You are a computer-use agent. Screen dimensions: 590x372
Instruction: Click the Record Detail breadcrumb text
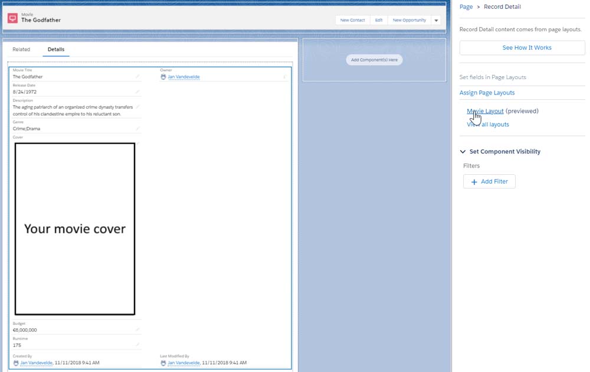(x=502, y=6)
